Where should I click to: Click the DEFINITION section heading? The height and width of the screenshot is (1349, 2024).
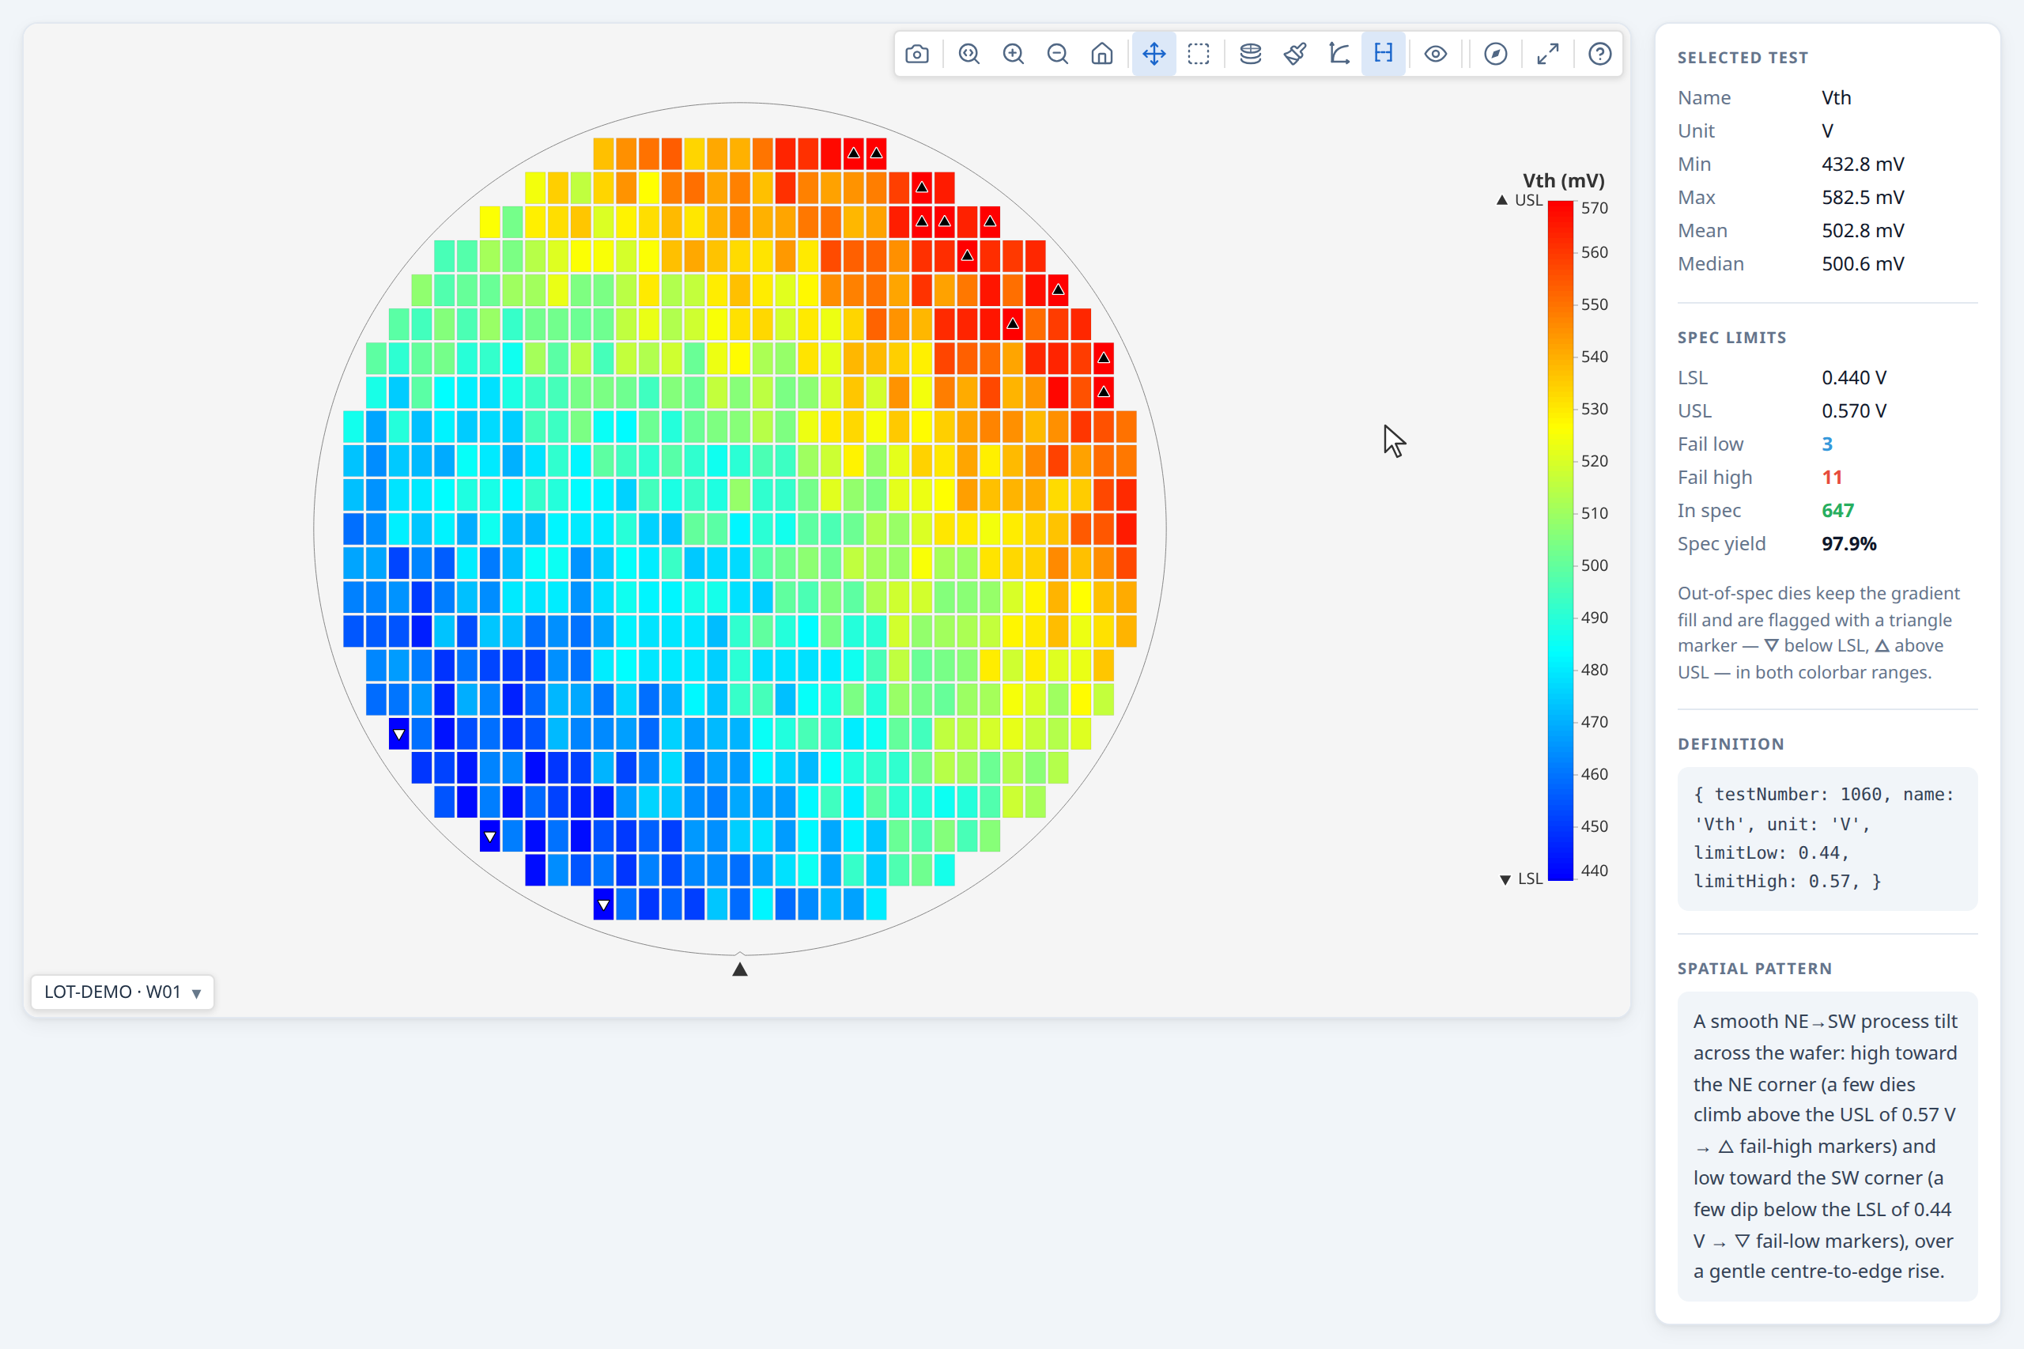coord(1731,744)
